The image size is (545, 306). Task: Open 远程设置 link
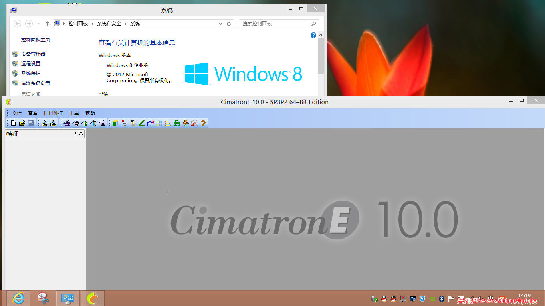[31, 64]
